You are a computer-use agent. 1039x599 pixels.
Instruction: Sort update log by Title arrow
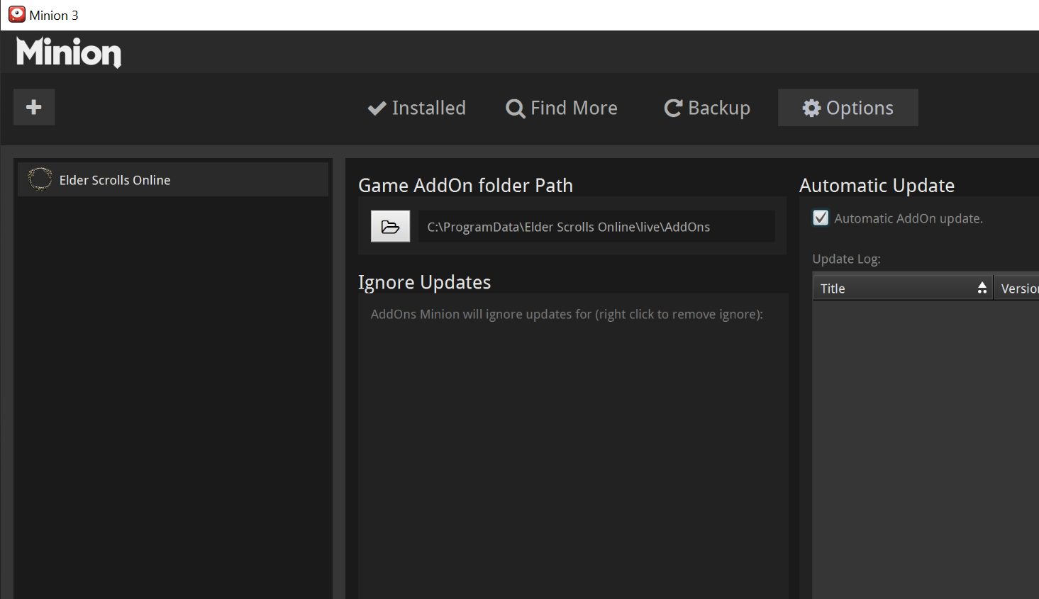coord(982,288)
